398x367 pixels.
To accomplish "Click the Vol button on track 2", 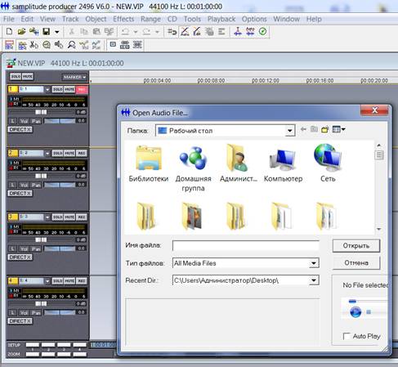I will tap(24, 185).
